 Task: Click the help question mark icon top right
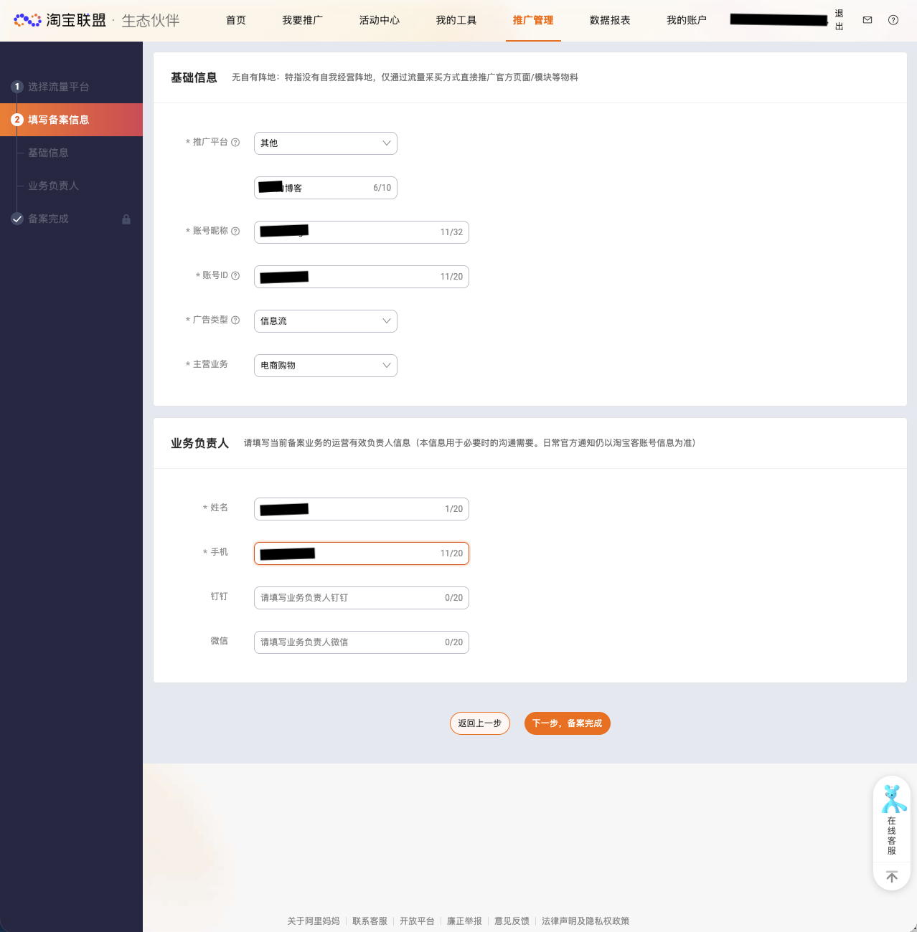click(893, 20)
